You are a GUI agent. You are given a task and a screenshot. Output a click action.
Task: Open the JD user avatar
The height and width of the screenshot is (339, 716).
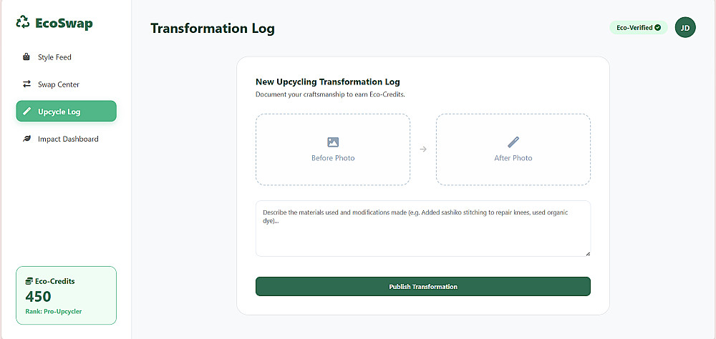685,28
